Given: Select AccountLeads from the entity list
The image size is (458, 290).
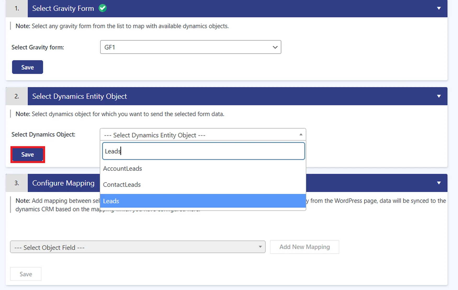Looking at the screenshot, I should click(x=122, y=168).
